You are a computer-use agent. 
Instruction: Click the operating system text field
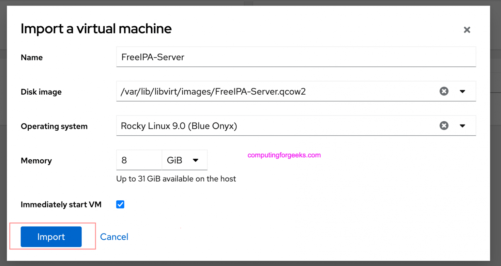pos(261,126)
